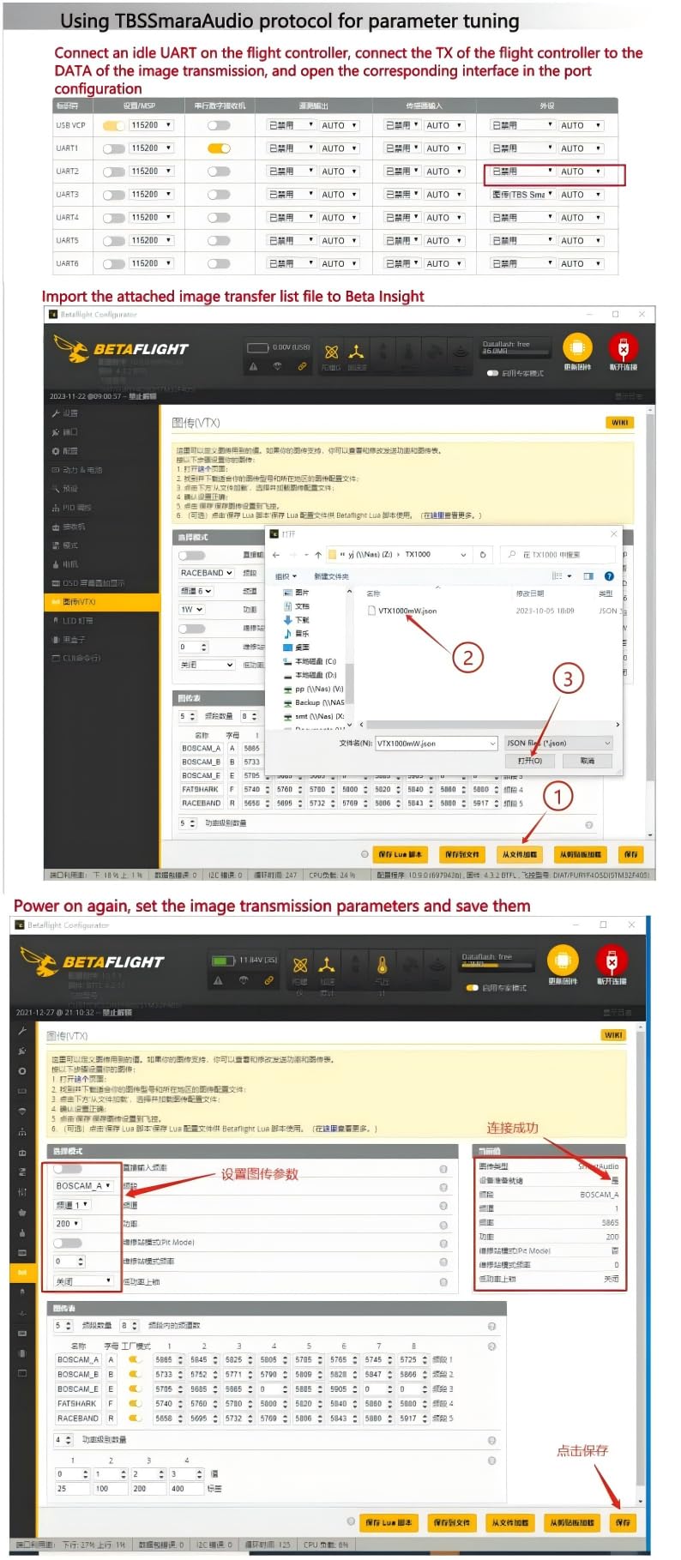Toggle Pit Mode switch in bottom window
Image resolution: width=681 pixels, height=1560 pixels.
(68, 1243)
